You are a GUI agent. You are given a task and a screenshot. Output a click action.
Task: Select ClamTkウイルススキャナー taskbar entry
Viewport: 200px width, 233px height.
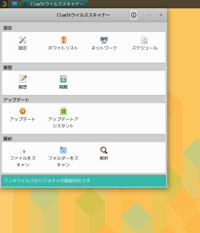tap(55, 4)
